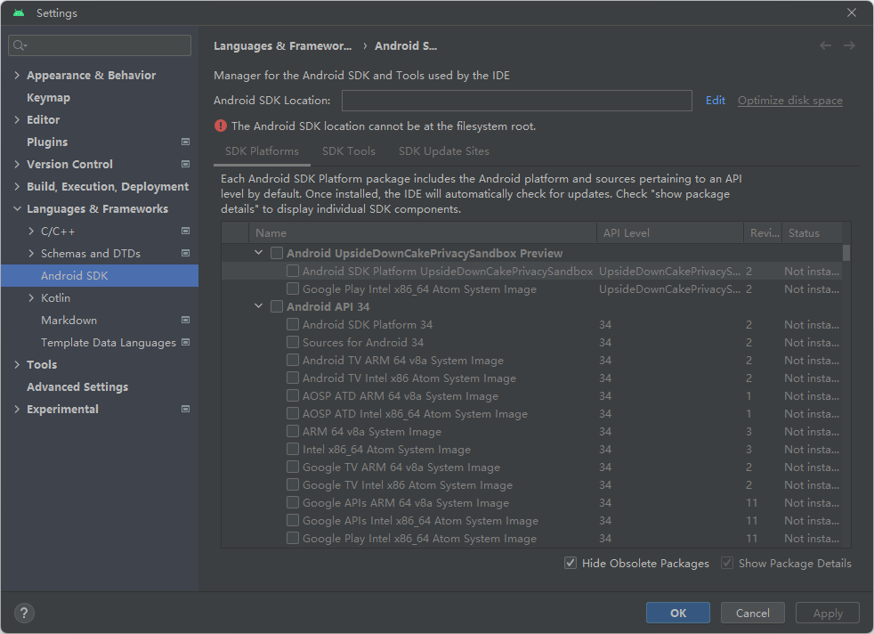Go forward with the right arrow icon
This screenshot has height=634, width=874.
tap(849, 45)
